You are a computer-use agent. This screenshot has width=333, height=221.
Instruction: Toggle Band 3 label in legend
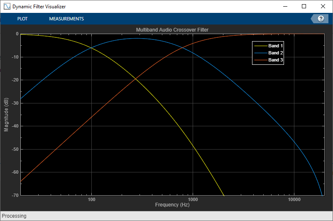[x=275, y=60]
